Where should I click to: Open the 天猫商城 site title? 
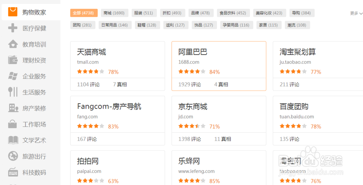(x=91, y=52)
